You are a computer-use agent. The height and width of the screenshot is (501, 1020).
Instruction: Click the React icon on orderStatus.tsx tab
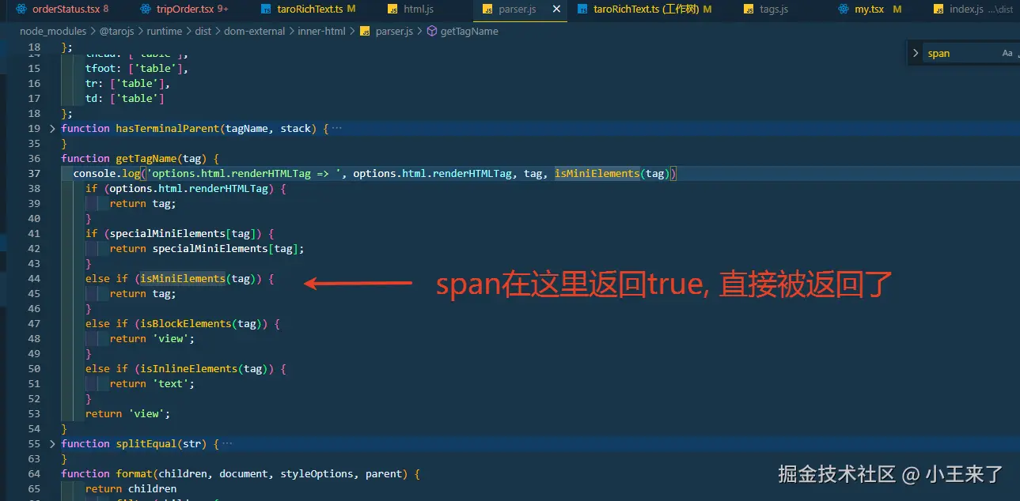click(21, 9)
